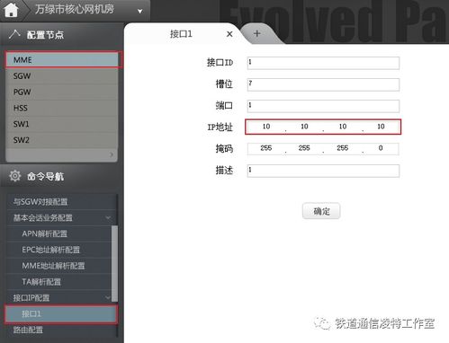
Task: Click the last octet of 掩码
Action: 381,148
